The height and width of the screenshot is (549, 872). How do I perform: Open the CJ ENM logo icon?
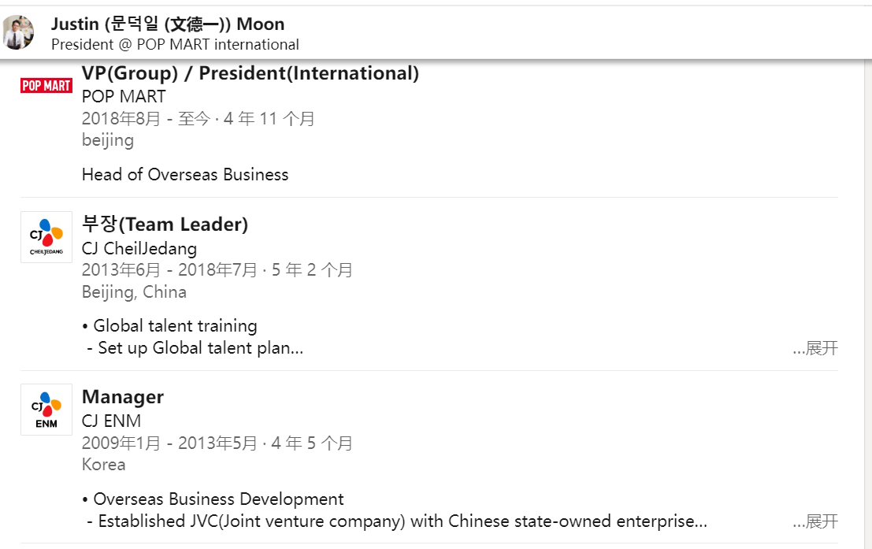(46, 410)
